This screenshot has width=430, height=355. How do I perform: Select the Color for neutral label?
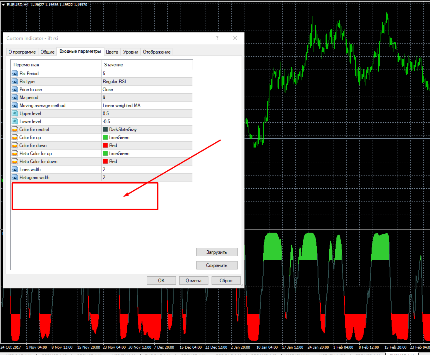click(34, 130)
